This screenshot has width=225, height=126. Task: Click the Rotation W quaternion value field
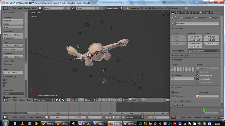pyautogui.click(x=195, y=37)
